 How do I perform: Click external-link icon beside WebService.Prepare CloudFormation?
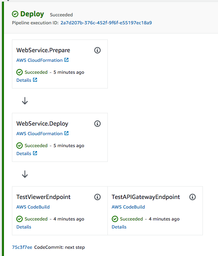point(66,60)
